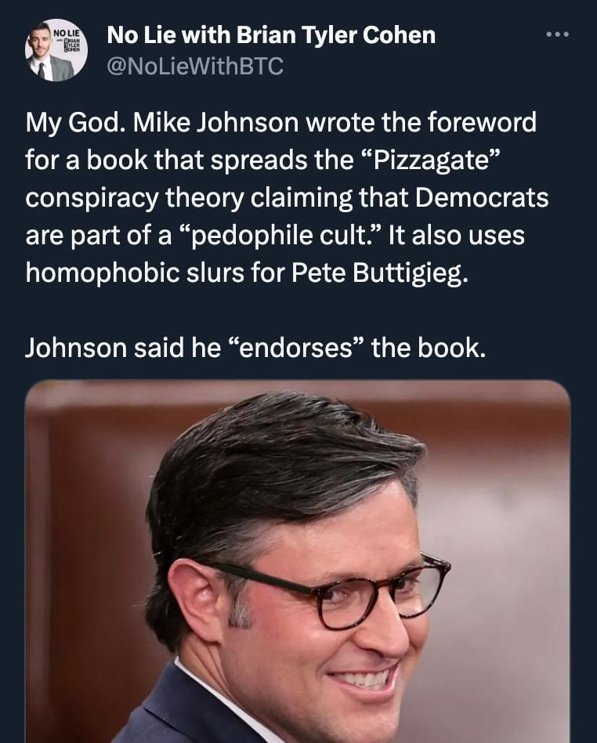The width and height of the screenshot is (597, 743).
Task: Click the quoted word "endorses"
Action: [x=296, y=348]
